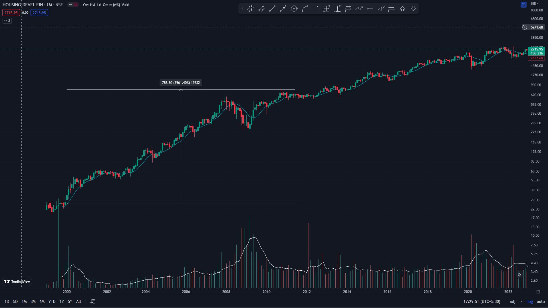Set range to 1D

(7, 301)
